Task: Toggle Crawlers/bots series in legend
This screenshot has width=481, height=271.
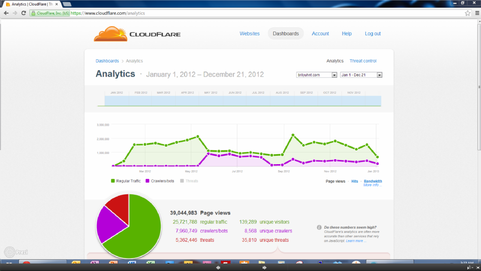Action: [x=160, y=181]
